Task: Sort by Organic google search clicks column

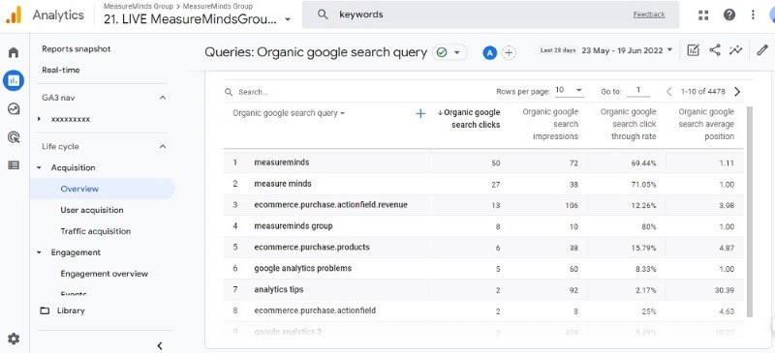Action: [469, 119]
